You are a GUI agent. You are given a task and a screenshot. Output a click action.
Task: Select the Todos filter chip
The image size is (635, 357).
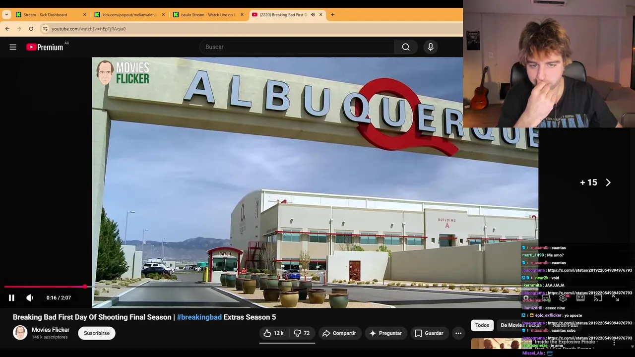(482, 325)
